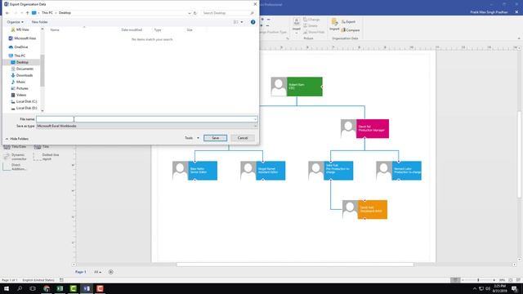Close the Export Organization Data dialog

(x=255, y=4)
